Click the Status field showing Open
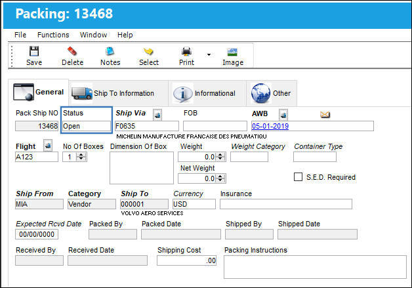 pyautogui.click(x=87, y=126)
